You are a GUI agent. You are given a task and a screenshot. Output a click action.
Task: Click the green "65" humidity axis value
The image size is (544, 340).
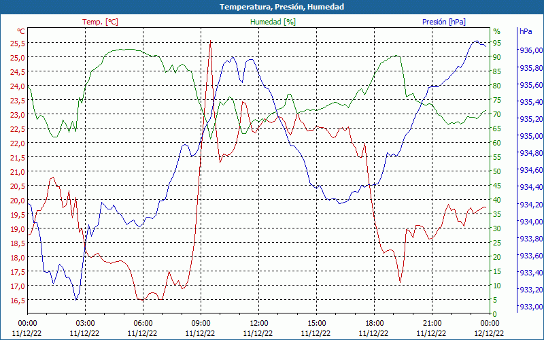click(x=497, y=129)
